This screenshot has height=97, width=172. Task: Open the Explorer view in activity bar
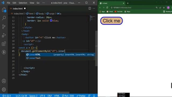tap(4, 10)
